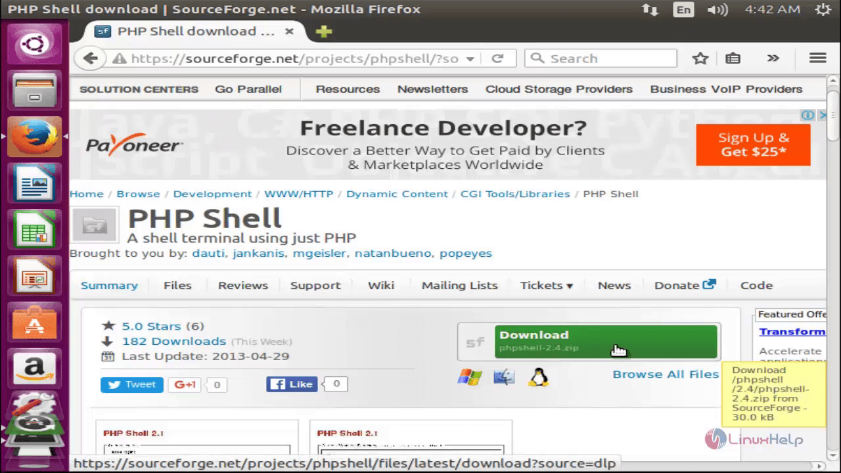Click WWW/HTTP breadcrumb link

[299, 194]
